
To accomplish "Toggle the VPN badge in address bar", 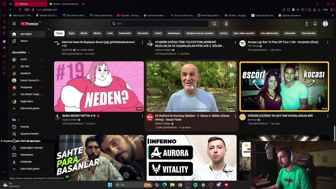I will tap(27, 10).
